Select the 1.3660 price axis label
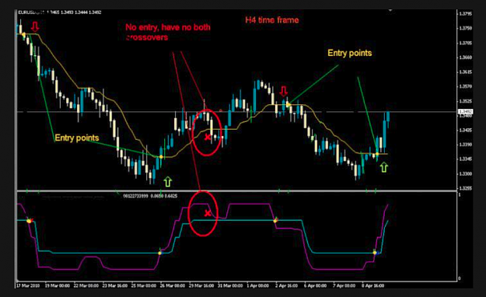Viewport: 486px width, 297px height. [465, 58]
